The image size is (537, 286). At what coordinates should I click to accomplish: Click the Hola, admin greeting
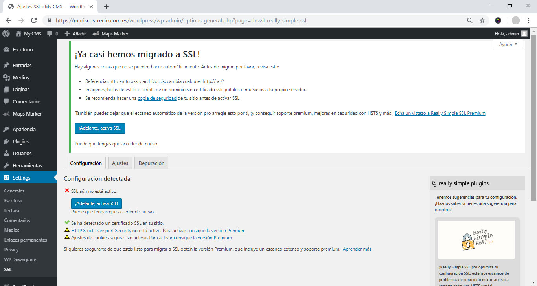[x=507, y=34]
